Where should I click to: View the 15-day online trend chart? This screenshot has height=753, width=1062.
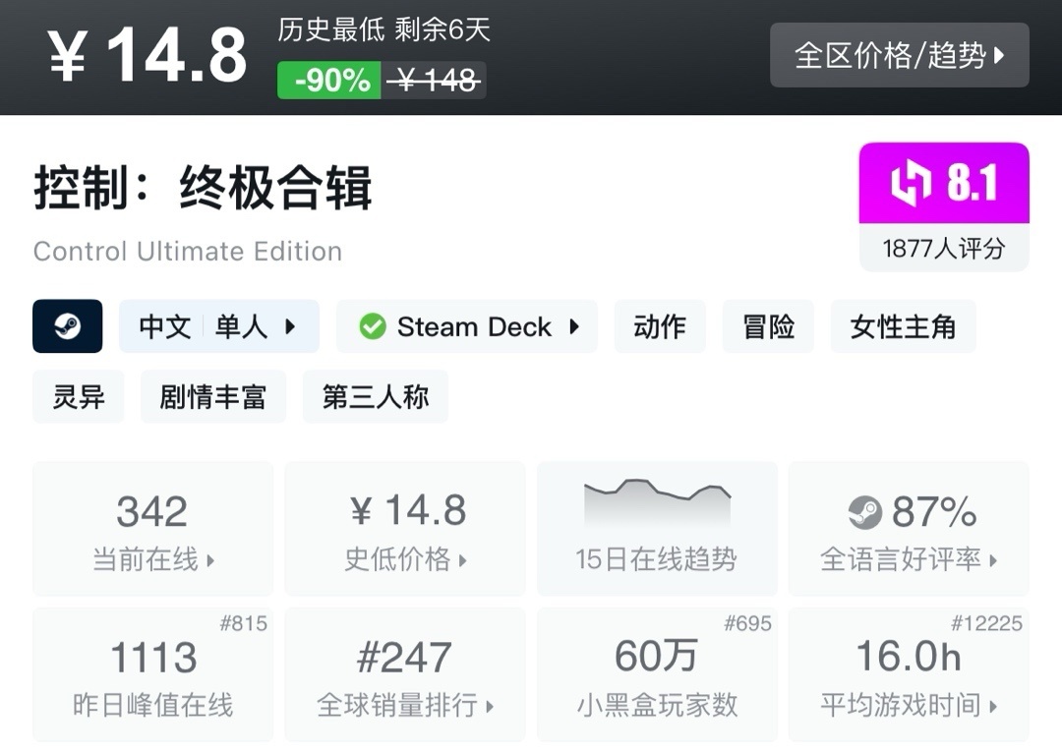pyautogui.click(x=657, y=529)
